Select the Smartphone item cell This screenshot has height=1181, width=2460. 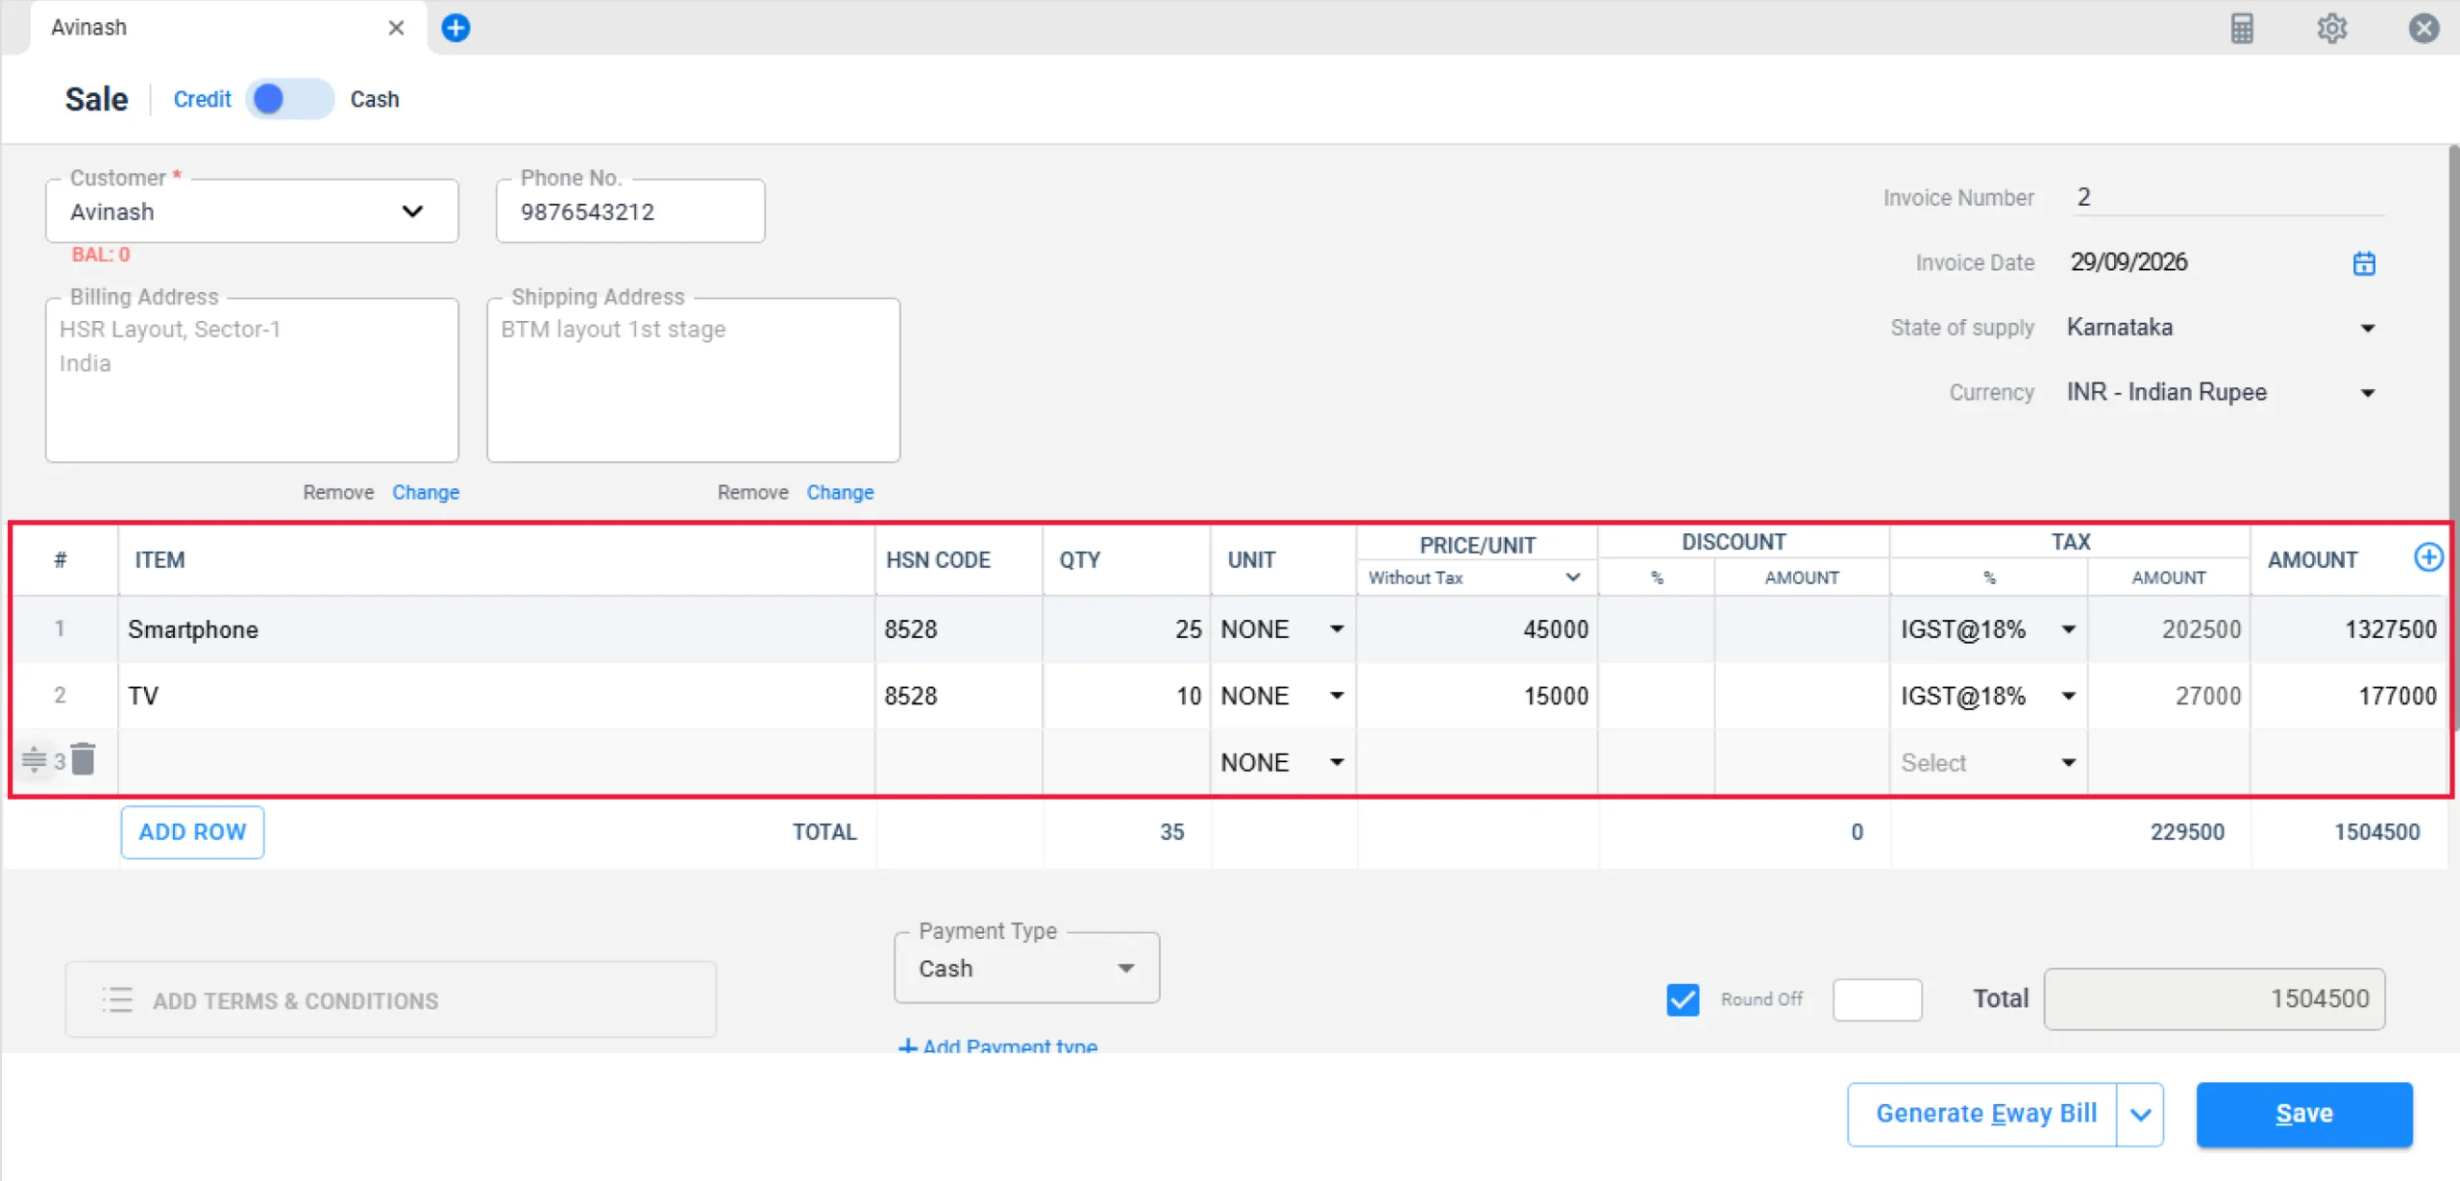coord(496,629)
